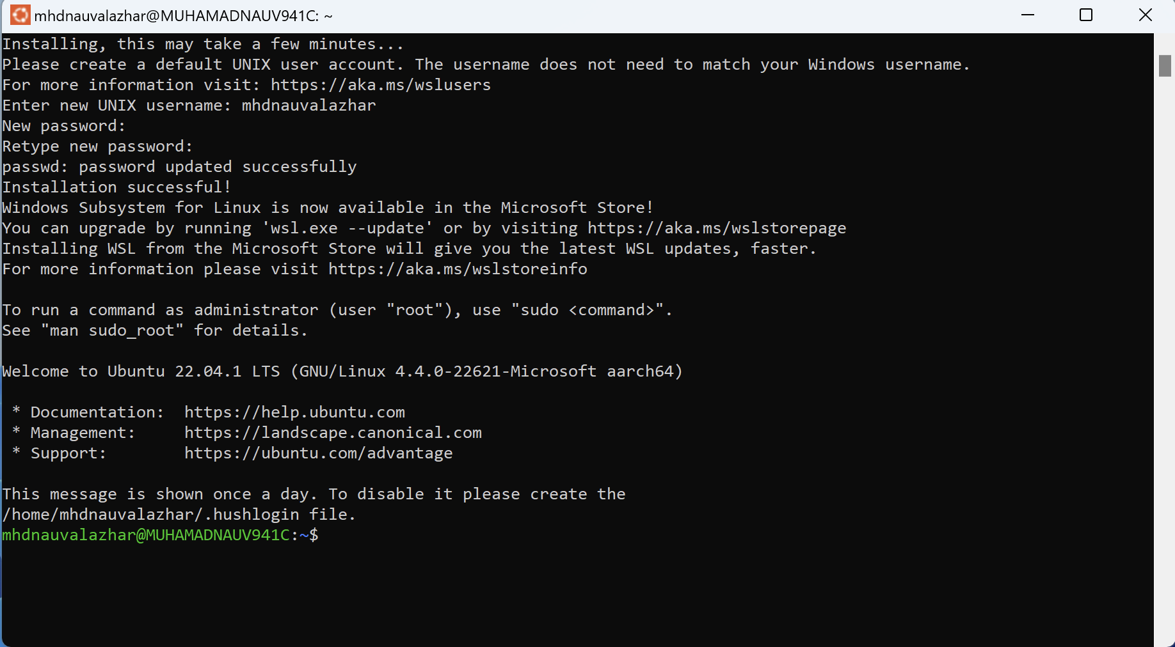Open the https://aka.ms/wslusers link

[380, 84]
